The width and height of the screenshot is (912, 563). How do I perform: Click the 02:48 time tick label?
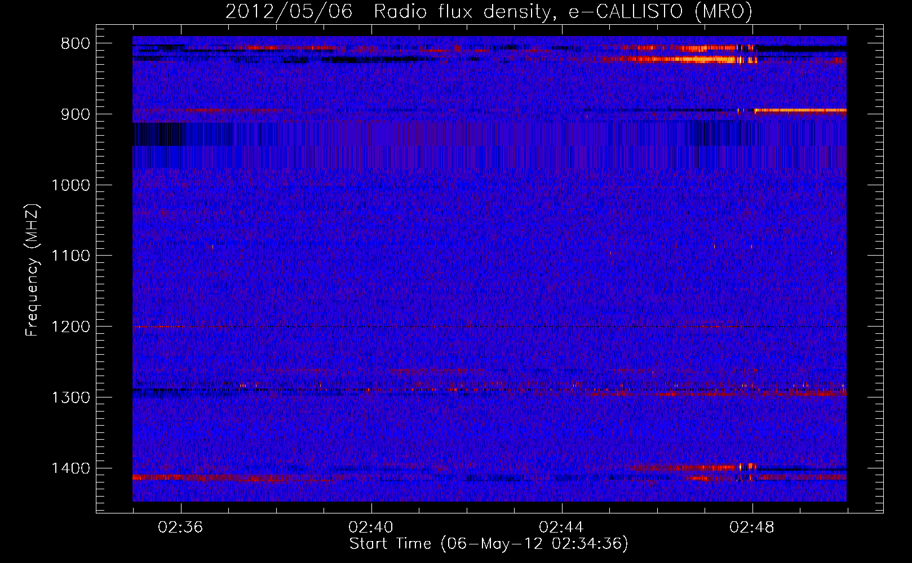click(x=752, y=528)
